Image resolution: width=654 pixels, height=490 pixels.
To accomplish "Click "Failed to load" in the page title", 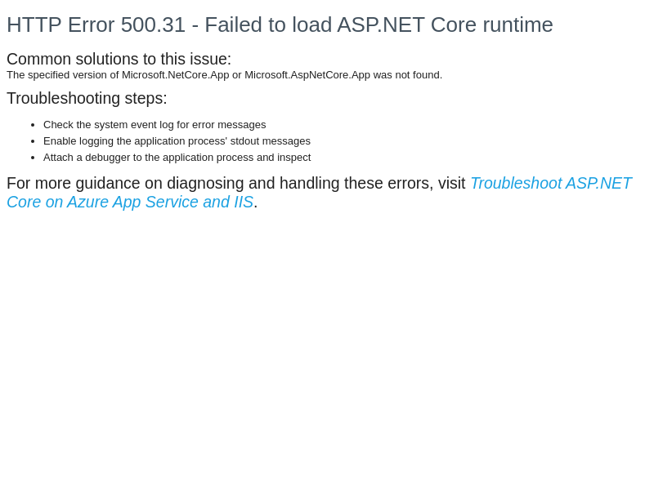I will pos(268,25).
